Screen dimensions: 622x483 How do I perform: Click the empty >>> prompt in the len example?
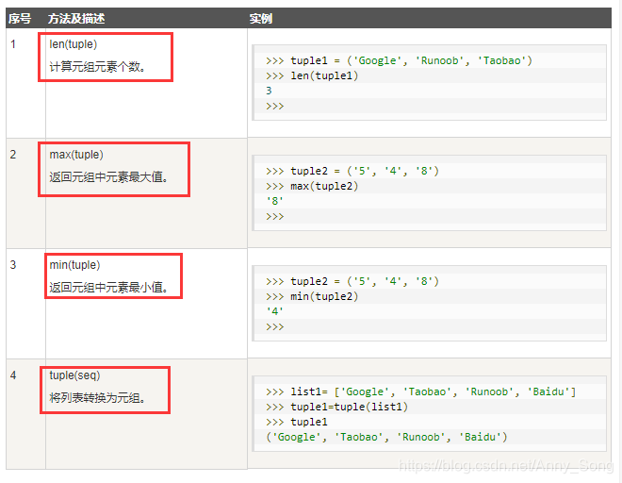pos(275,106)
